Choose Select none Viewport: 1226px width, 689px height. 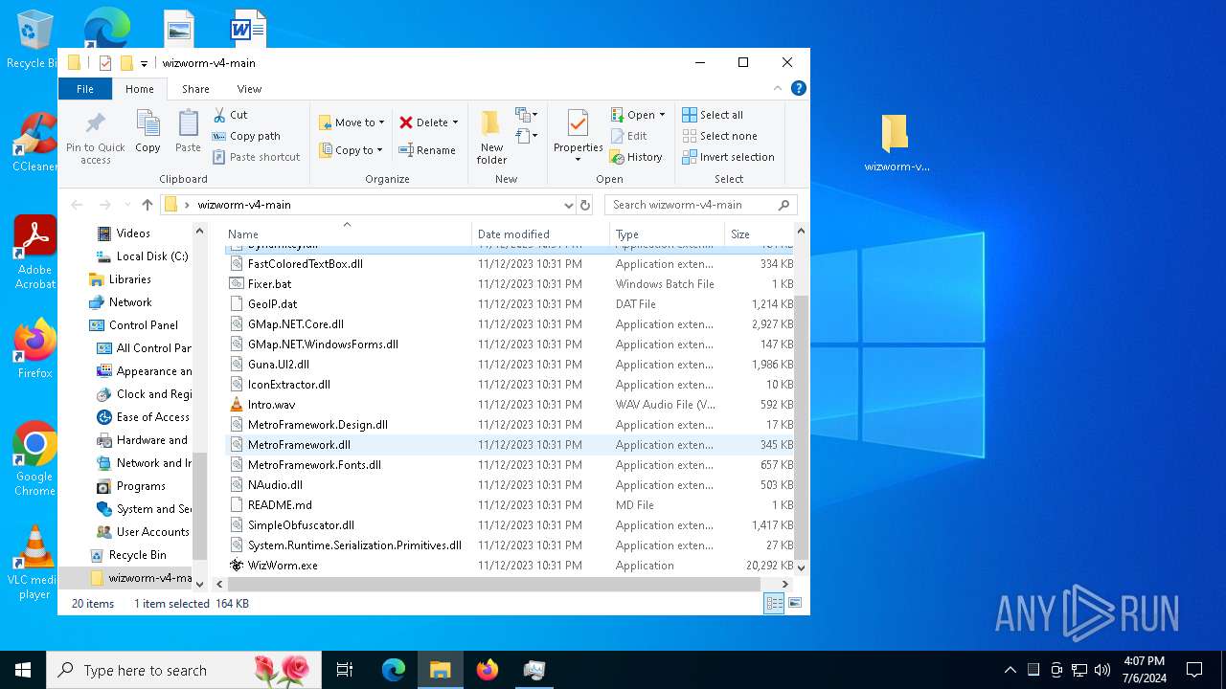point(719,136)
